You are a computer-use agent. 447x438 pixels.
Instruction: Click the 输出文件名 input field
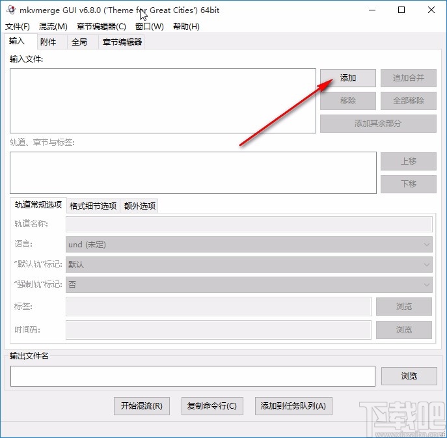193,376
